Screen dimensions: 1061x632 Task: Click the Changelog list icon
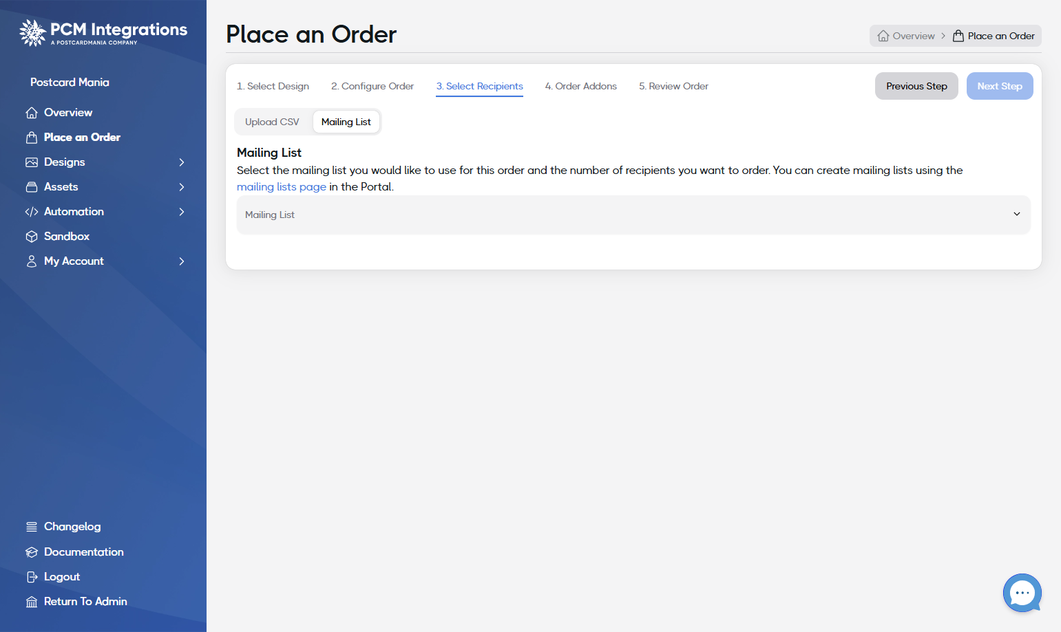[32, 527]
